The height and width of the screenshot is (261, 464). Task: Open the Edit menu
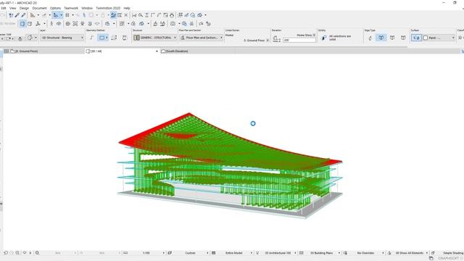click(x=4, y=8)
